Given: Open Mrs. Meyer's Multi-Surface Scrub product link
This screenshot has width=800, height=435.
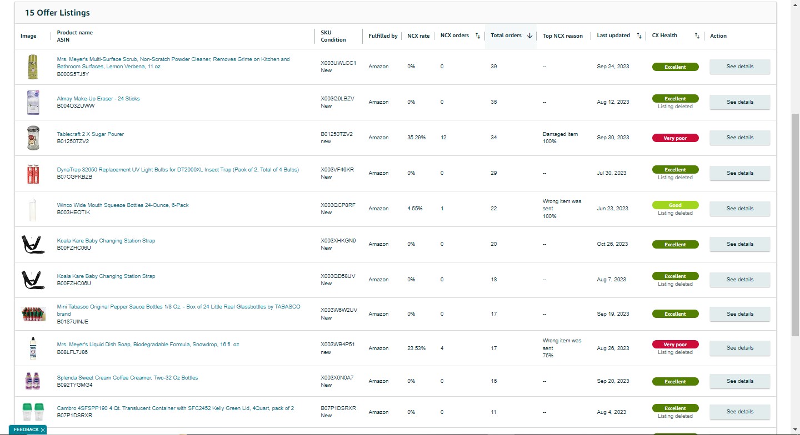Looking at the screenshot, I should 173,63.
